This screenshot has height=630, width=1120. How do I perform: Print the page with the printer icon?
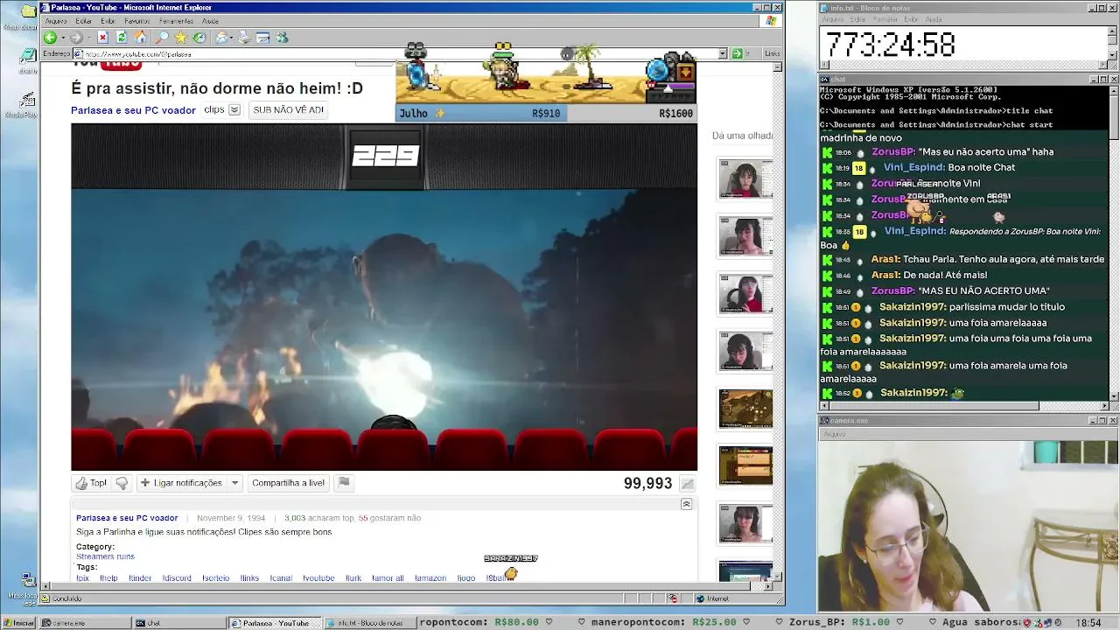click(x=244, y=38)
